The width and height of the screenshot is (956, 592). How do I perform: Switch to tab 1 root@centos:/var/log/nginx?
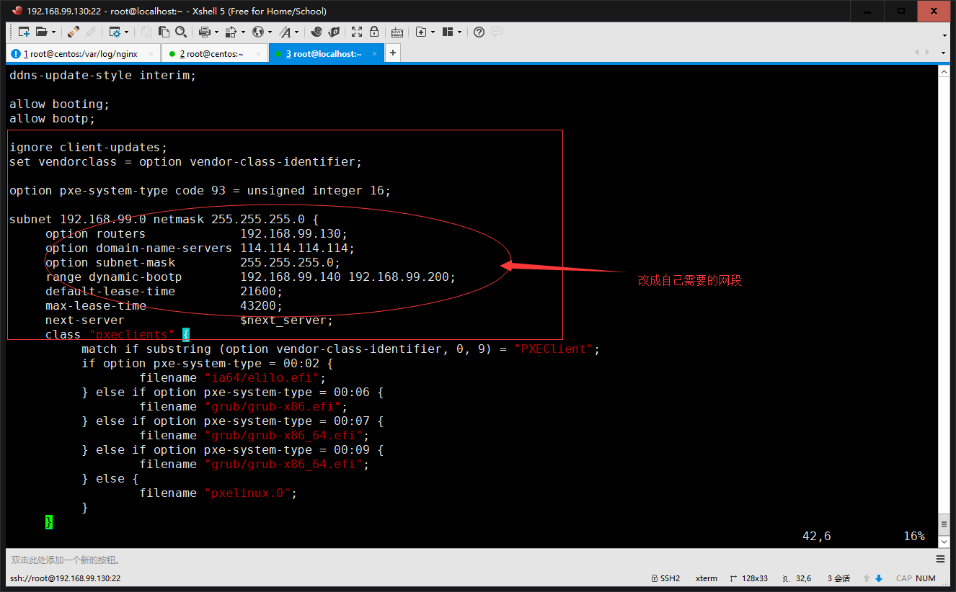tap(81, 53)
